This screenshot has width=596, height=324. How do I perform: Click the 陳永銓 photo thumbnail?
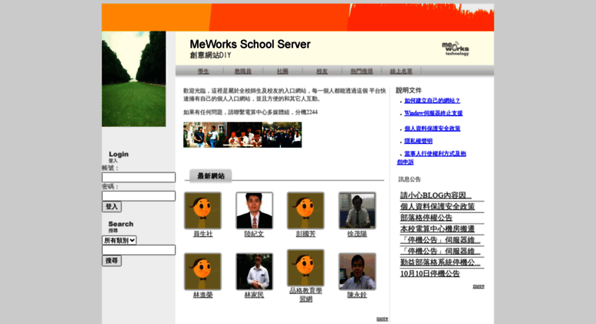coord(357,272)
